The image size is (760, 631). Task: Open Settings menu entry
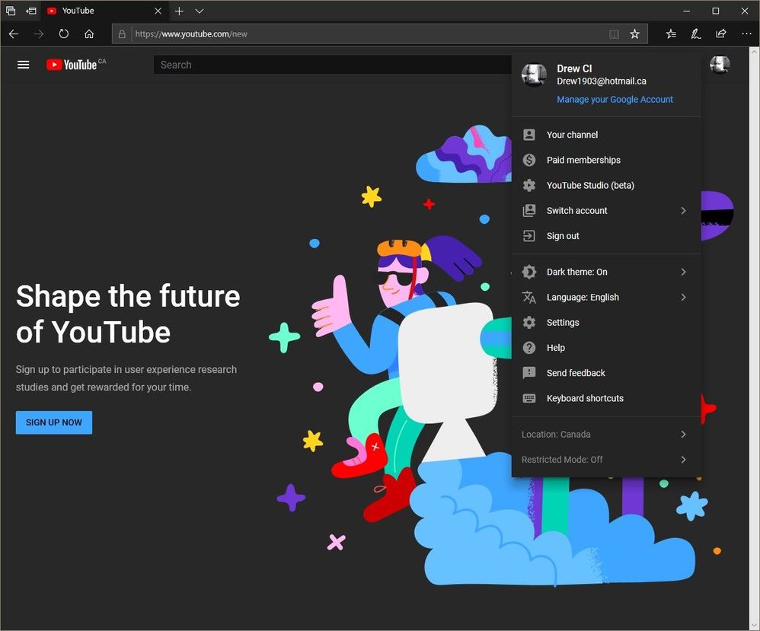(x=606, y=322)
